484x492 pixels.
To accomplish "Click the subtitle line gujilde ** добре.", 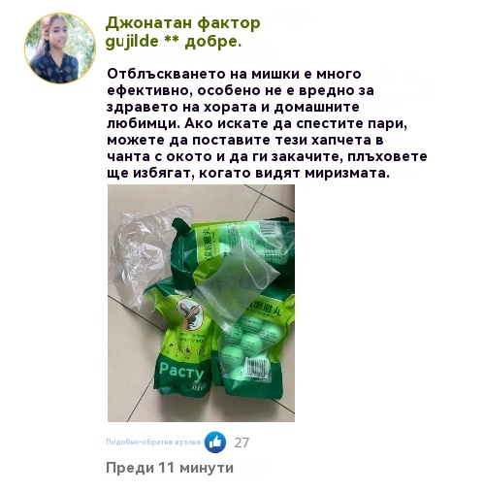I will [x=174, y=41].
